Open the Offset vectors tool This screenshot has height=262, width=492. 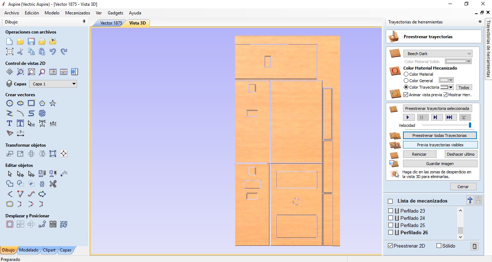[x=10, y=224]
